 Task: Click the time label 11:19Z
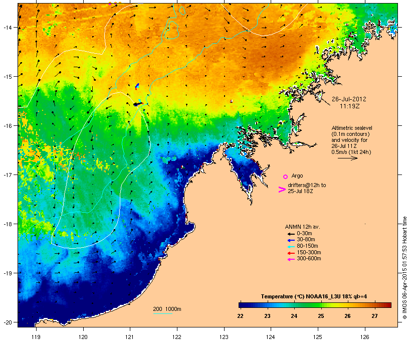tap(350, 106)
